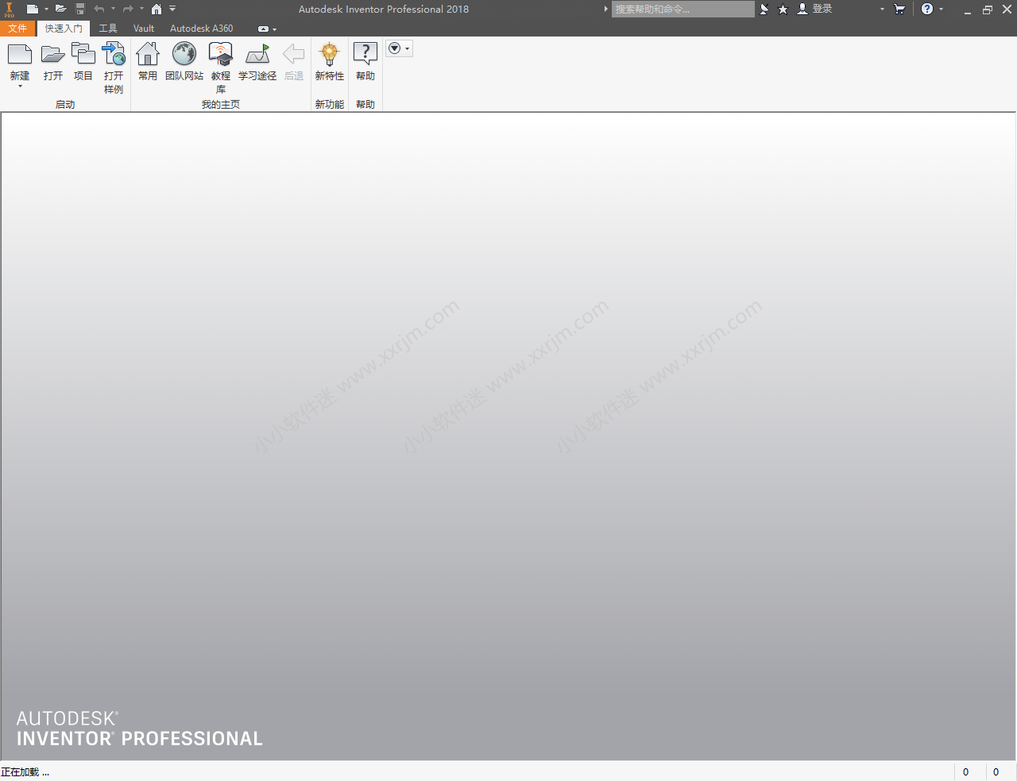Open the ribbon display options arrow beside A360 tab

point(275,29)
